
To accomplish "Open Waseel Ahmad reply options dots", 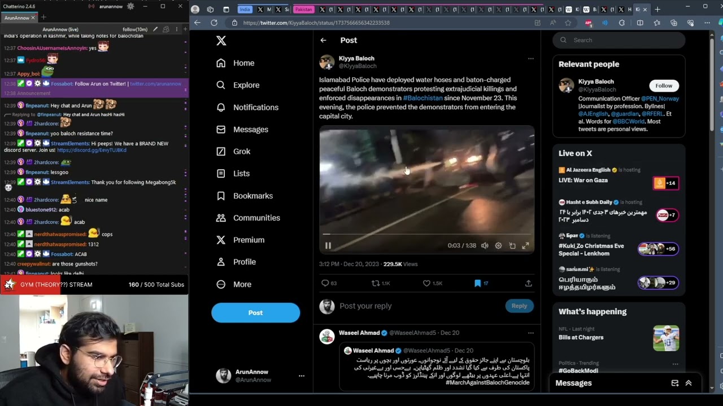I will pos(530,333).
